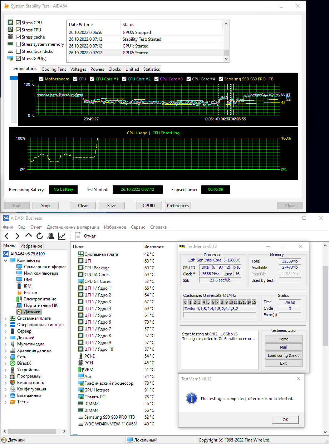Screen dimensions: 329x444
Task: Click the CPUID button
Action: point(149,206)
